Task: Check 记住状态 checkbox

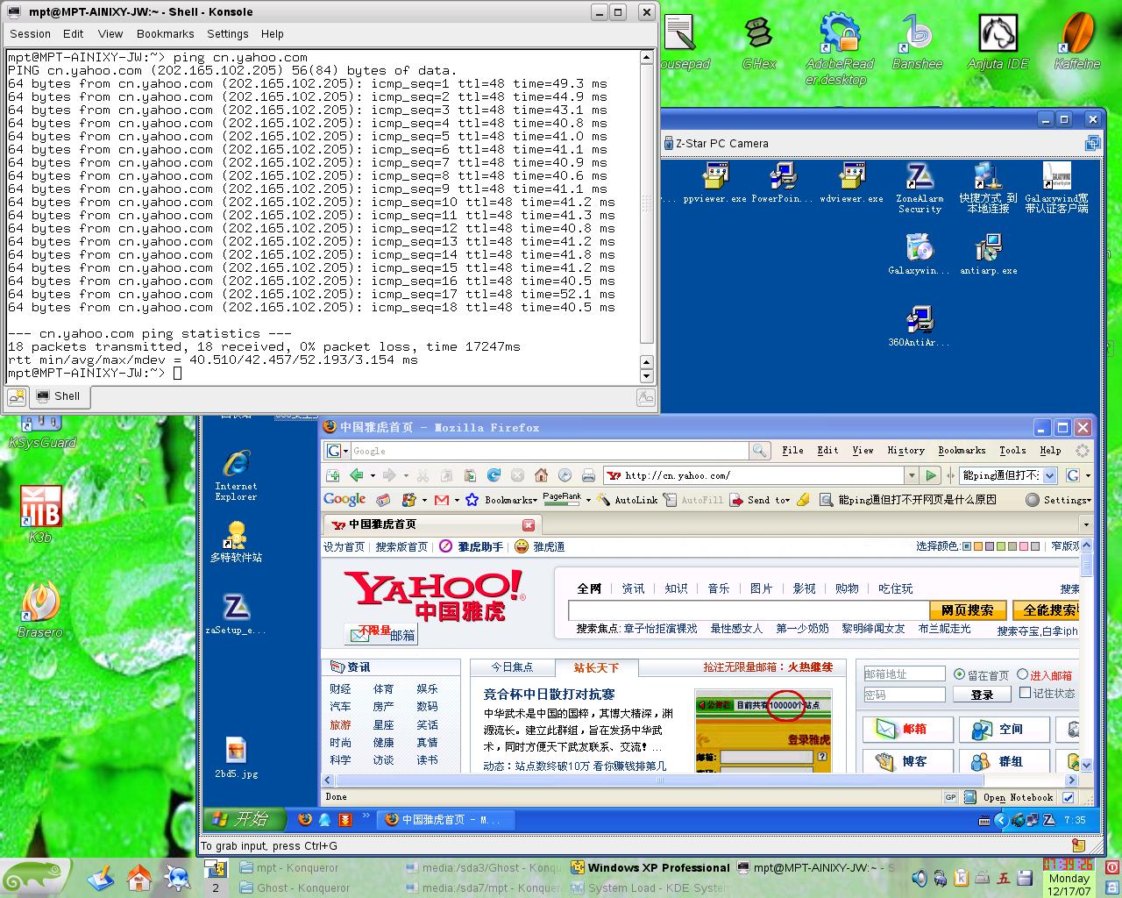Action: tap(1026, 693)
